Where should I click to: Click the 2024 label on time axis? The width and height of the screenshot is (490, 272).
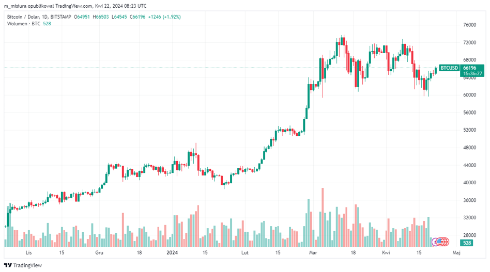coord(172,253)
